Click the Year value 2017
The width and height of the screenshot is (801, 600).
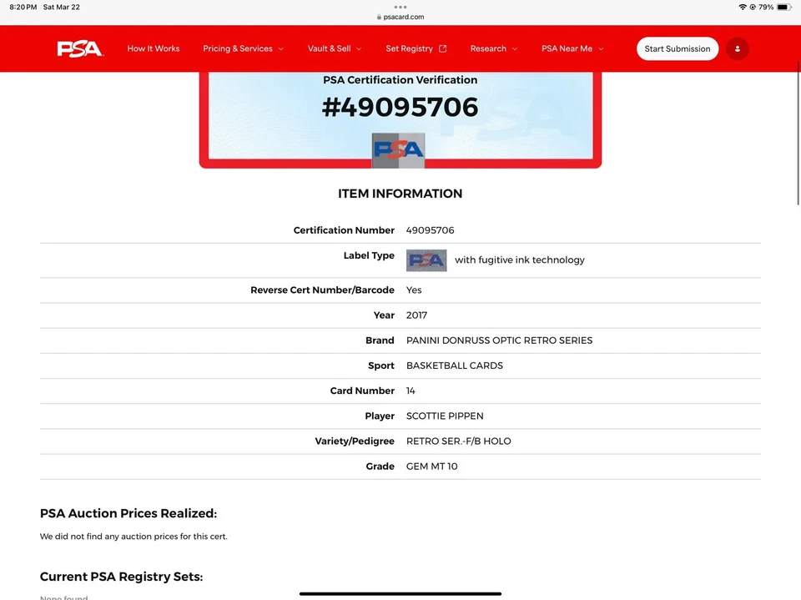point(417,315)
